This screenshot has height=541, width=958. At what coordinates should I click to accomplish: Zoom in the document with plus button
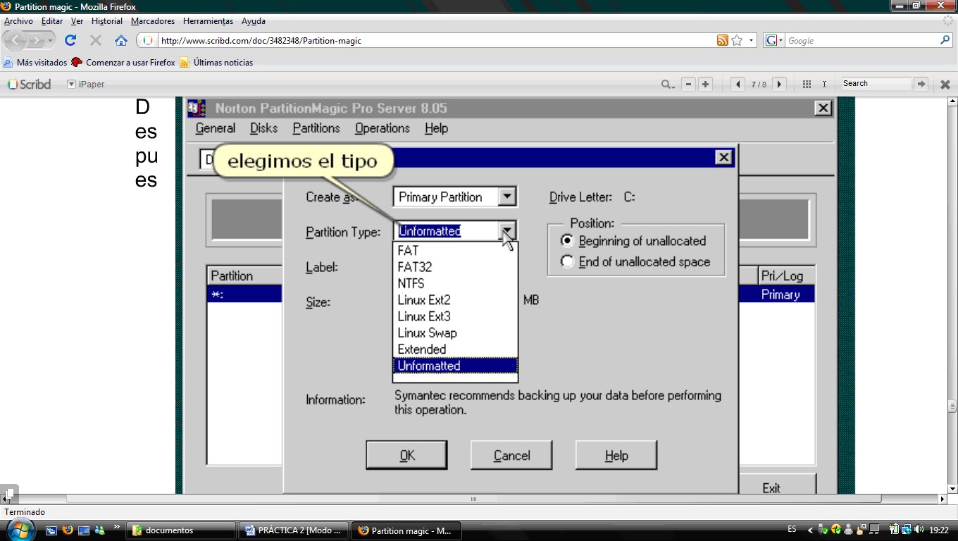pyautogui.click(x=705, y=84)
